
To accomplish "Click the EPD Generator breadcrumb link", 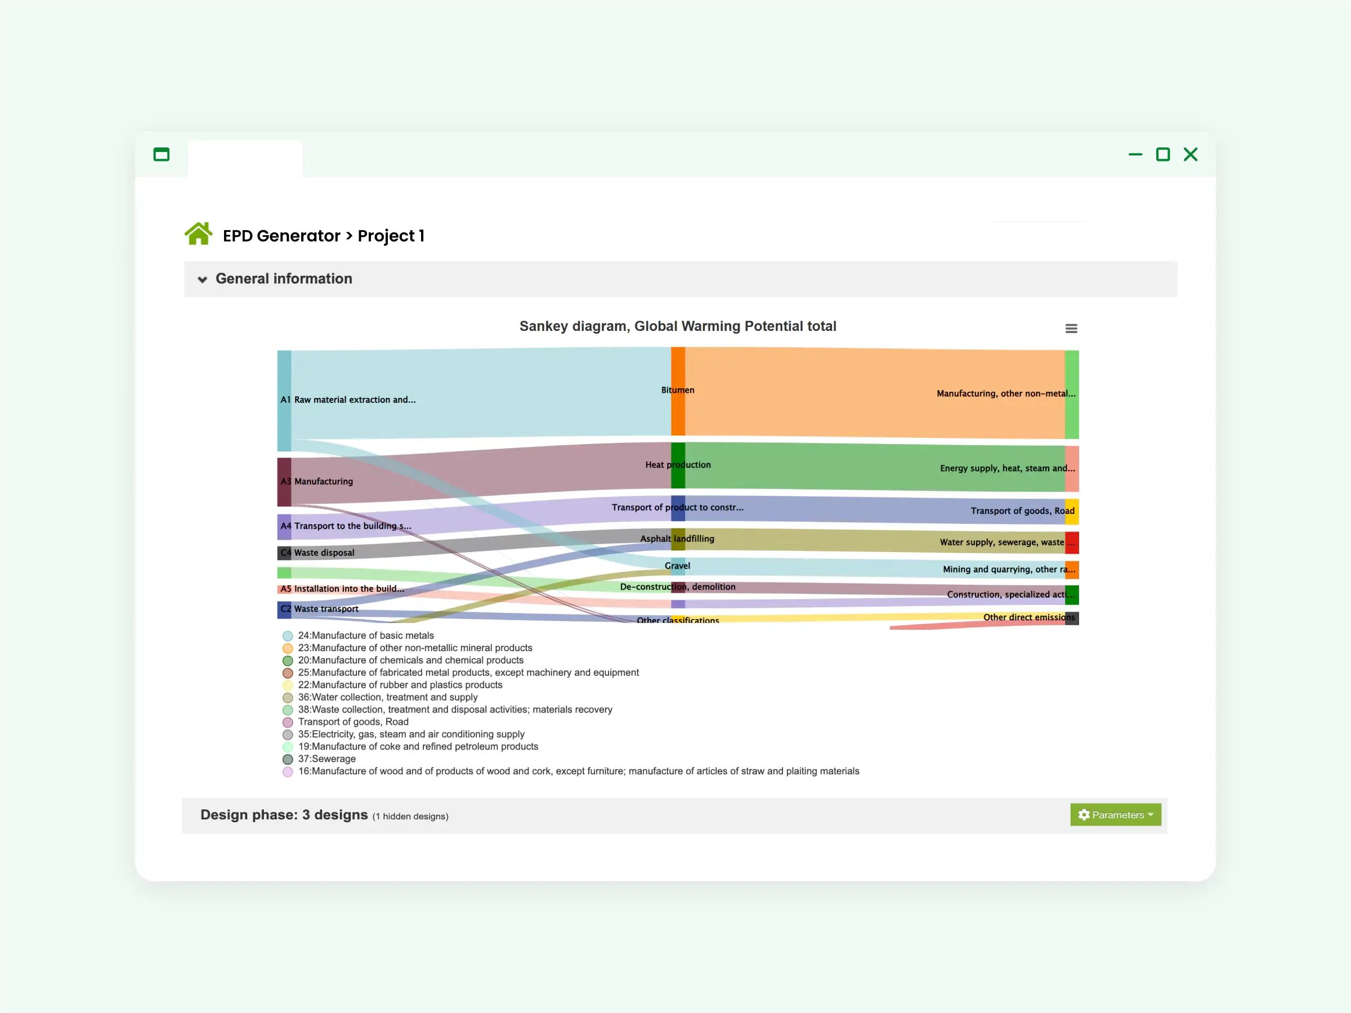I will click(x=281, y=236).
